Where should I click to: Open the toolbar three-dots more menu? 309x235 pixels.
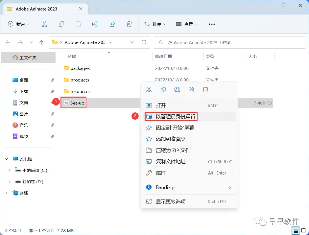click(212, 24)
